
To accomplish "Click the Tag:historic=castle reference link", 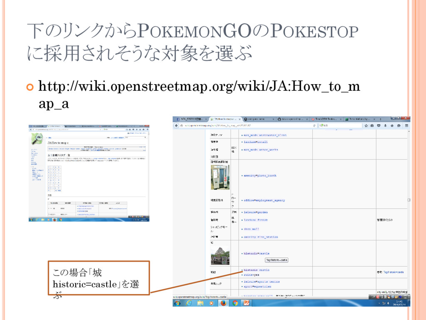I will [394, 272].
